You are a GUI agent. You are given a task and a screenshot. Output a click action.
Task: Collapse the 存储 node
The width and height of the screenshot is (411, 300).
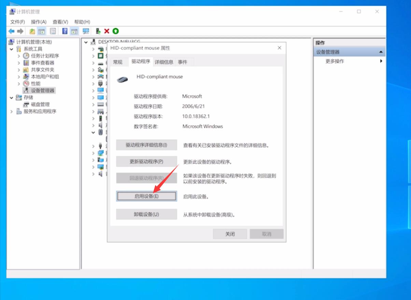click(x=12, y=97)
